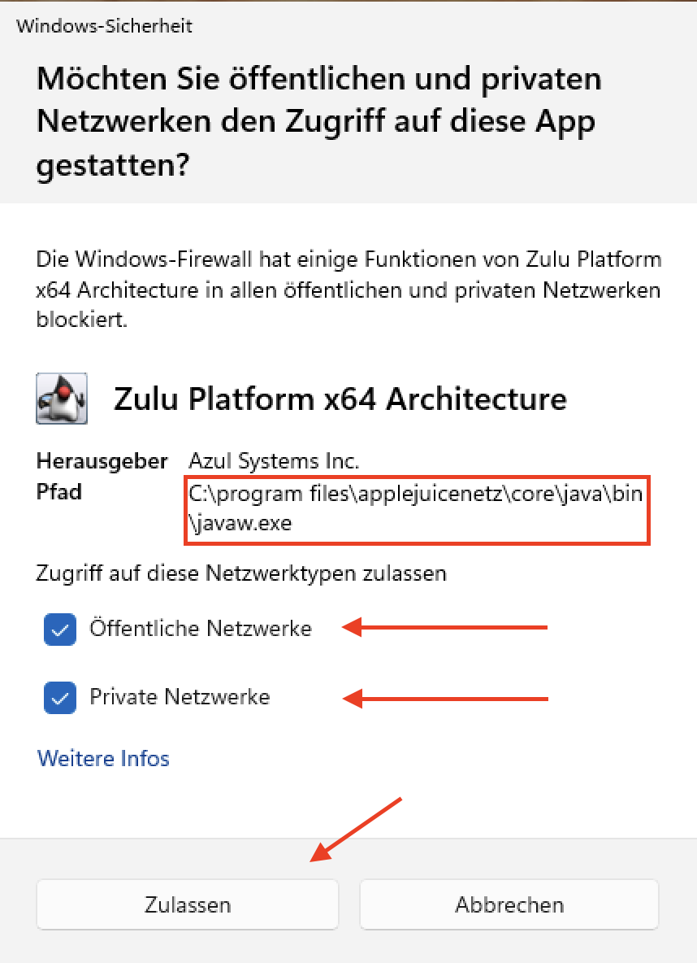697x963 pixels.
Task: Click the Java Duke application icon
Action: (62, 398)
